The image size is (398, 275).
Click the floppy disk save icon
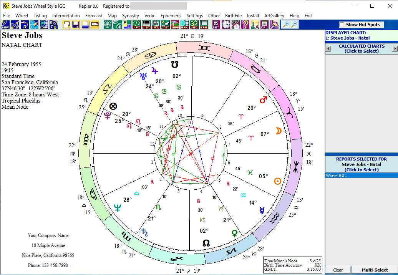tap(76, 25)
